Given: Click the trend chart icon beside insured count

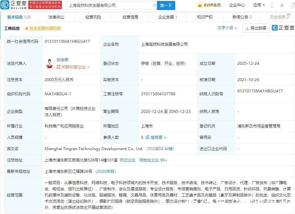Looking at the screenshot, I should point(147,137).
